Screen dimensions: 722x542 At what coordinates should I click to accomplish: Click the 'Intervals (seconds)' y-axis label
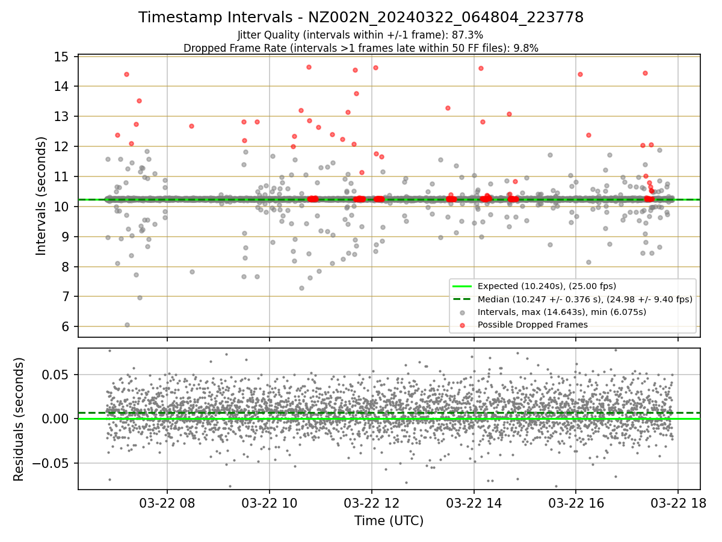click(x=42, y=196)
